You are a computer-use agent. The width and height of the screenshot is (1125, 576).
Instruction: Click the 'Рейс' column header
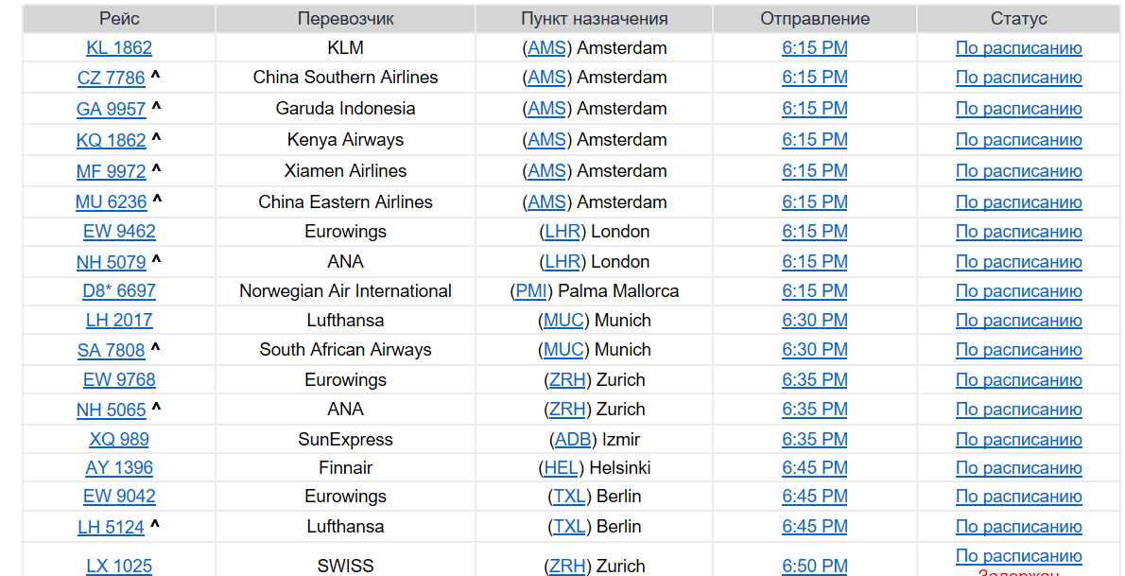[119, 19]
